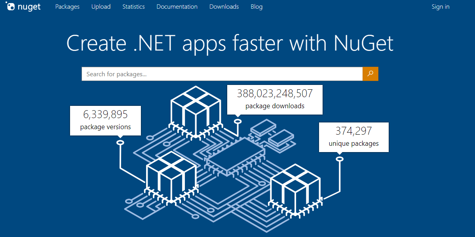Click the 374,297 packages count
Viewport: 475px width, 237px height.
pyautogui.click(x=354, y=131)
